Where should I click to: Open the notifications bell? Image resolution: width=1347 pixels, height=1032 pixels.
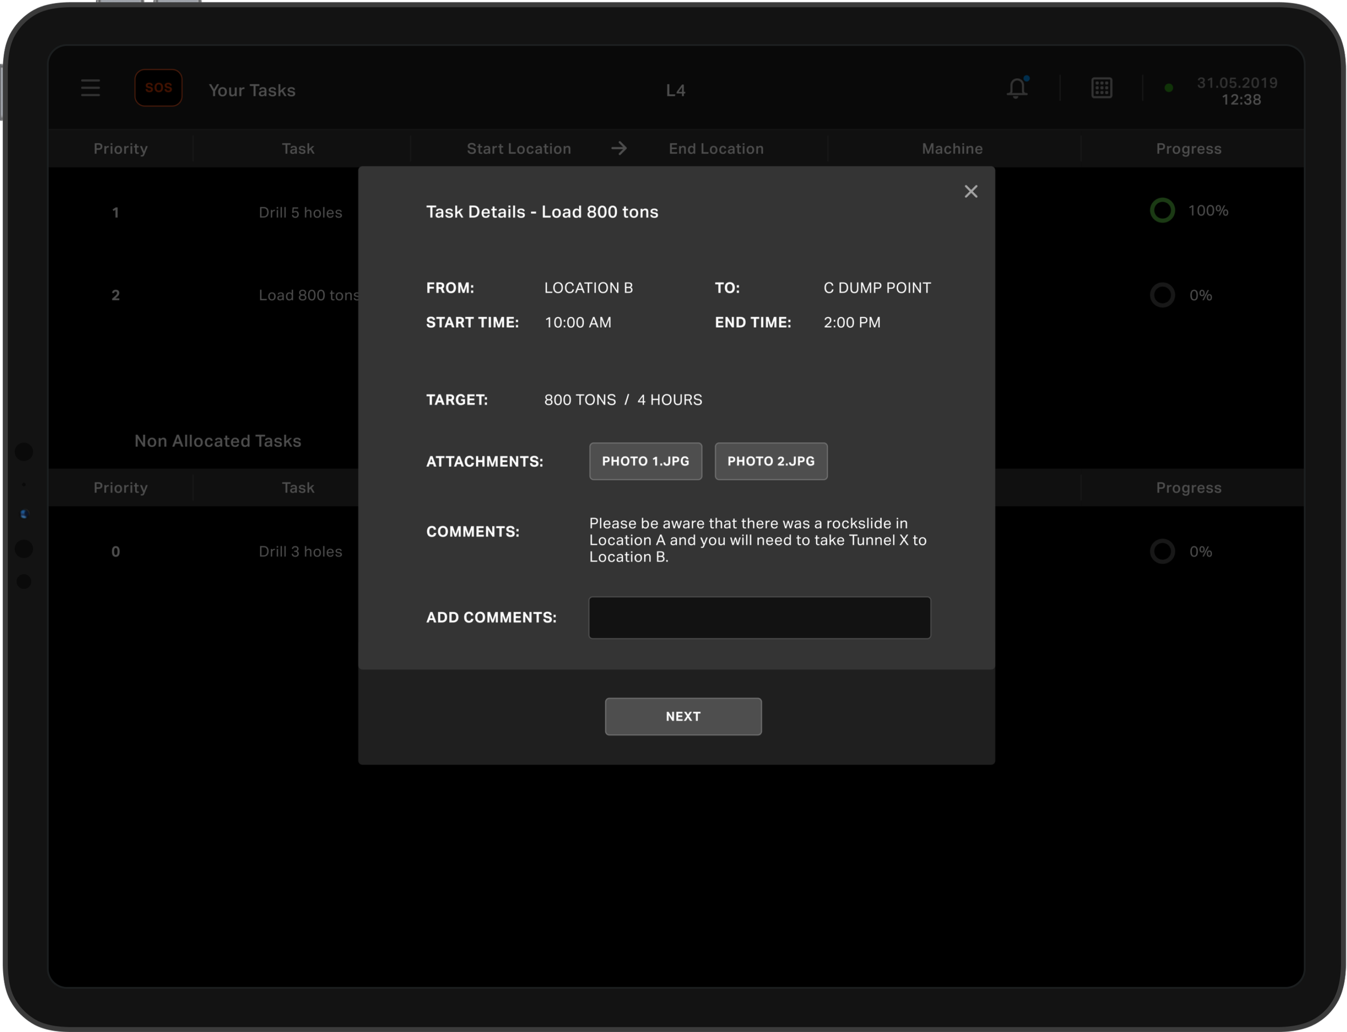[x=1017, y=88]
